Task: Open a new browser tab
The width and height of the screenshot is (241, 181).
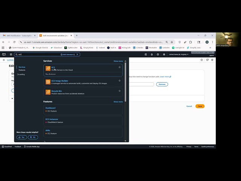Action: pyautogui.click(x=77, y=35)
